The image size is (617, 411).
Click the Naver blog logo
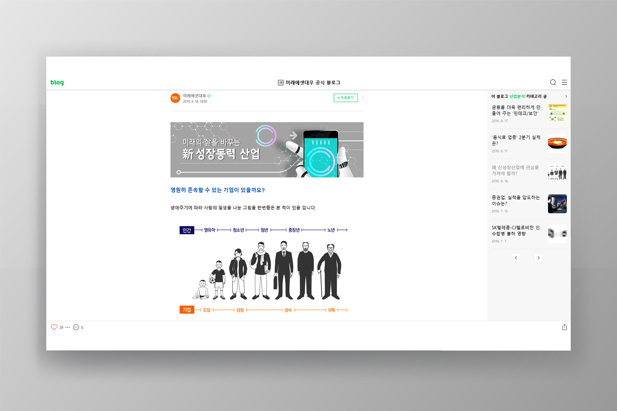tap(57, 83)
